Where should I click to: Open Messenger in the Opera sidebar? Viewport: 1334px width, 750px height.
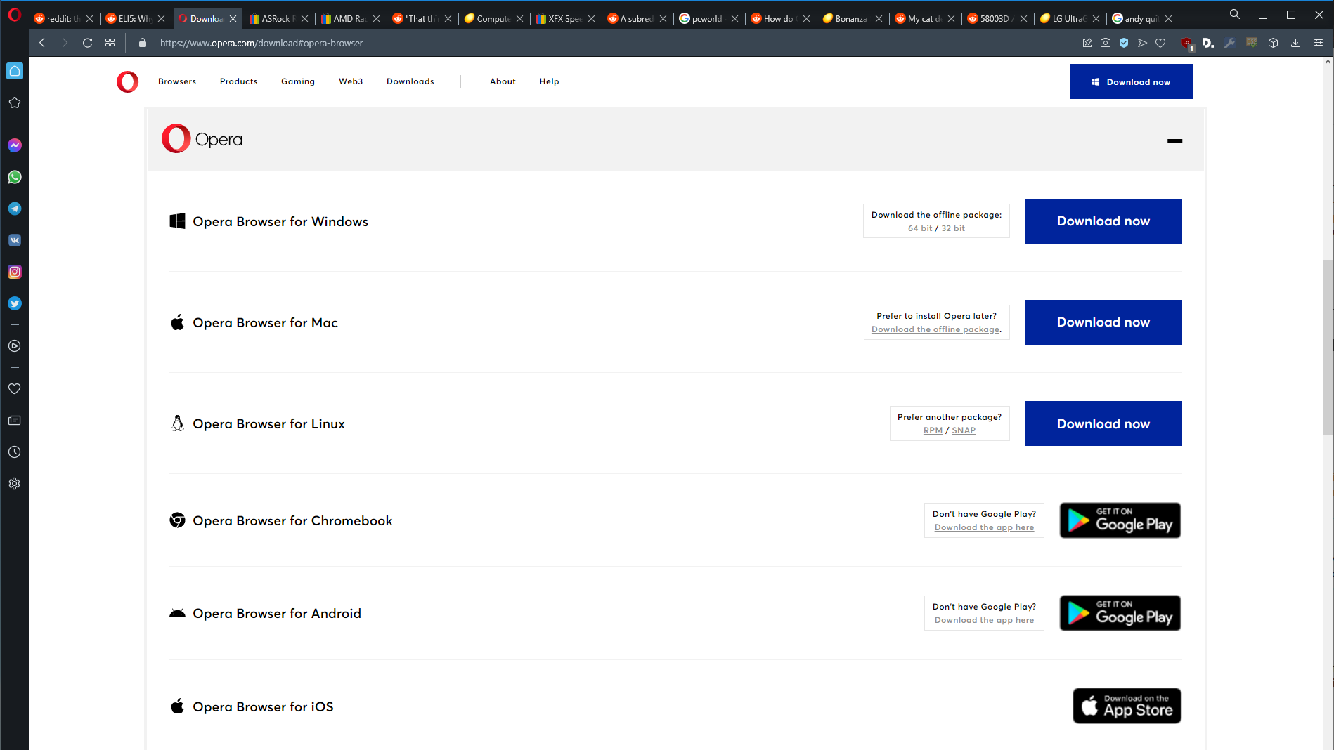(x=15, y=145)
